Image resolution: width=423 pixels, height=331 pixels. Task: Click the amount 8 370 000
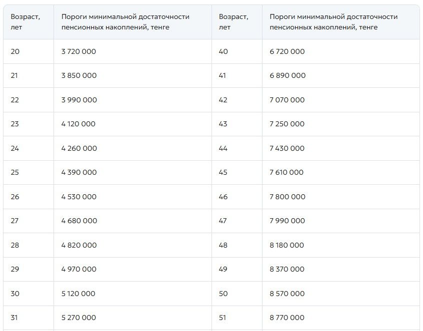[x=287, y=269]
